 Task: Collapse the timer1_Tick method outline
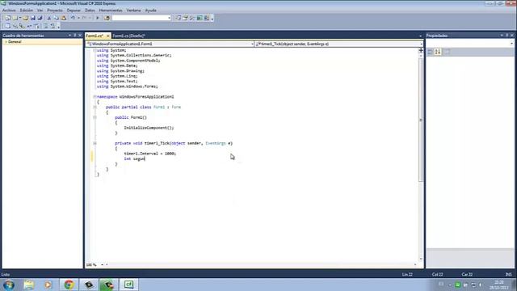95,143
